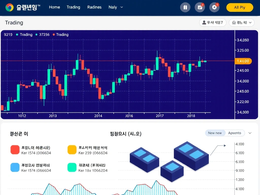This screenshot has width=260, height=195.
Task: Click the user profile icon in the pill
Action: pyautogui.click(x=204, y=23)
